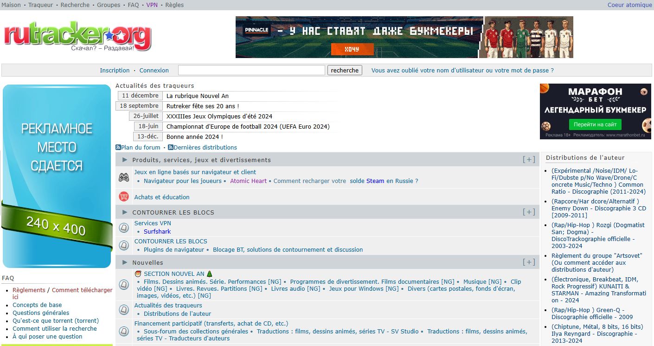Click the RSS icon beside Dernières distributions

pos(171,148)
